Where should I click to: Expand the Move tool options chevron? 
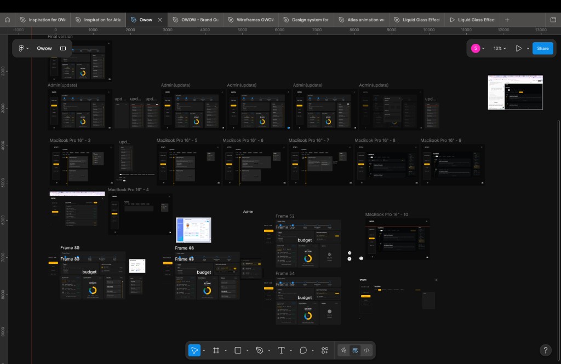(204, 350)
